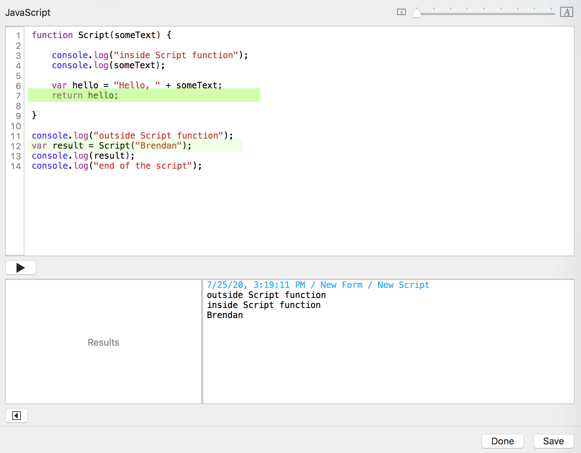Click the function keyword on line one

pos(52,35)
